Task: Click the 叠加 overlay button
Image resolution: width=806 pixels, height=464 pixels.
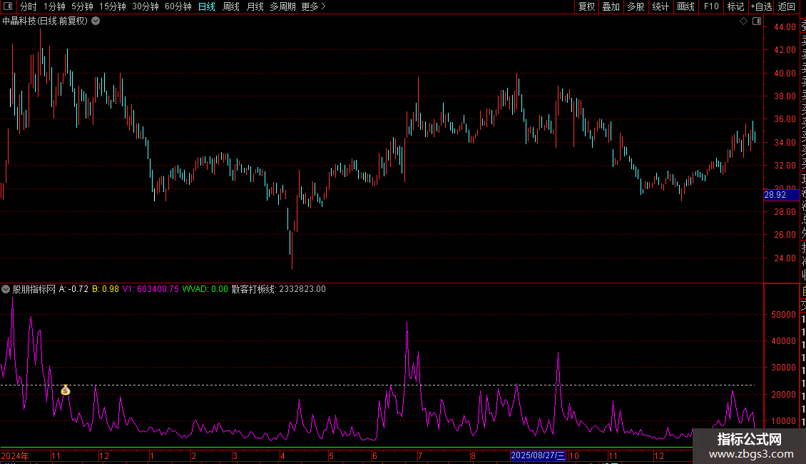Action: [611, 6]
